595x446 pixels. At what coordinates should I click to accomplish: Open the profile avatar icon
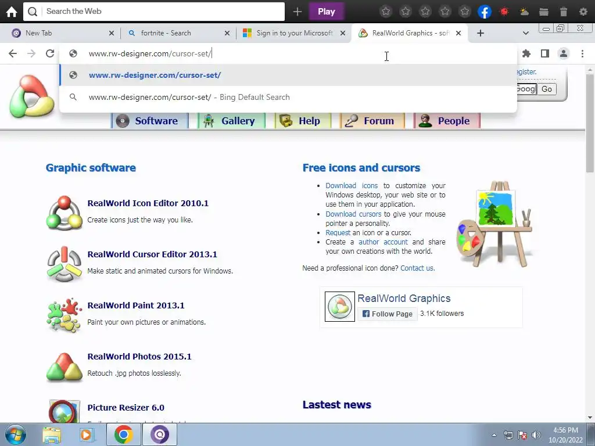[x=564, y=53]
